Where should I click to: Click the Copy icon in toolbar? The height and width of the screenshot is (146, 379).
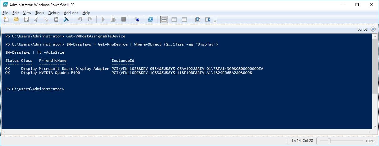[46, 20]
